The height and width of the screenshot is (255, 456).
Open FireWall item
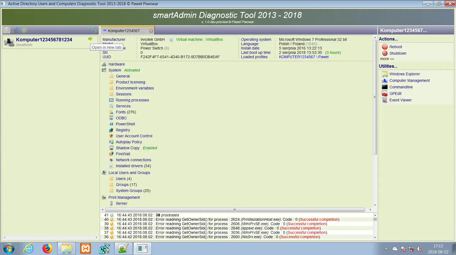(x=123, y=154)
